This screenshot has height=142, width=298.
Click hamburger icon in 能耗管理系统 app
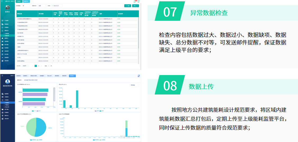2,75
